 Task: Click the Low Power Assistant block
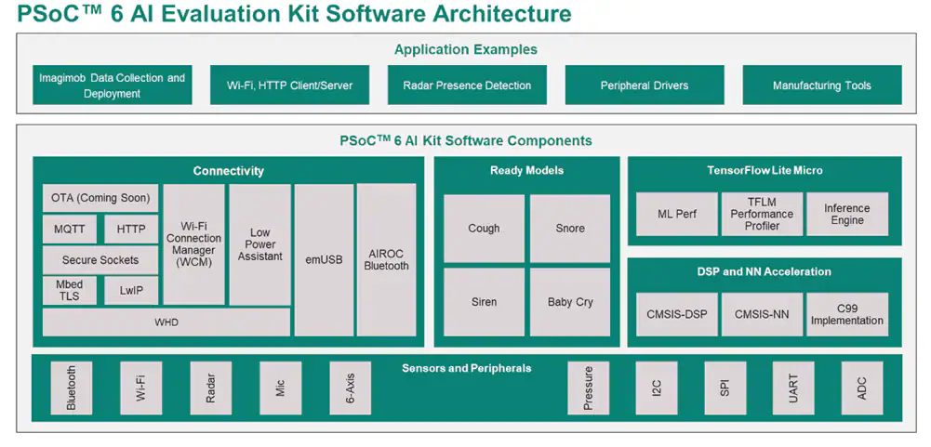click(260, 244)
